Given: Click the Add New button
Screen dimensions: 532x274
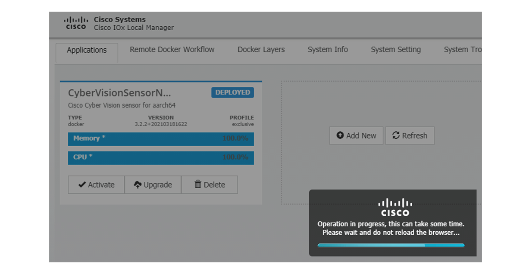Looking at the screenshot, I should pos(356,135).
